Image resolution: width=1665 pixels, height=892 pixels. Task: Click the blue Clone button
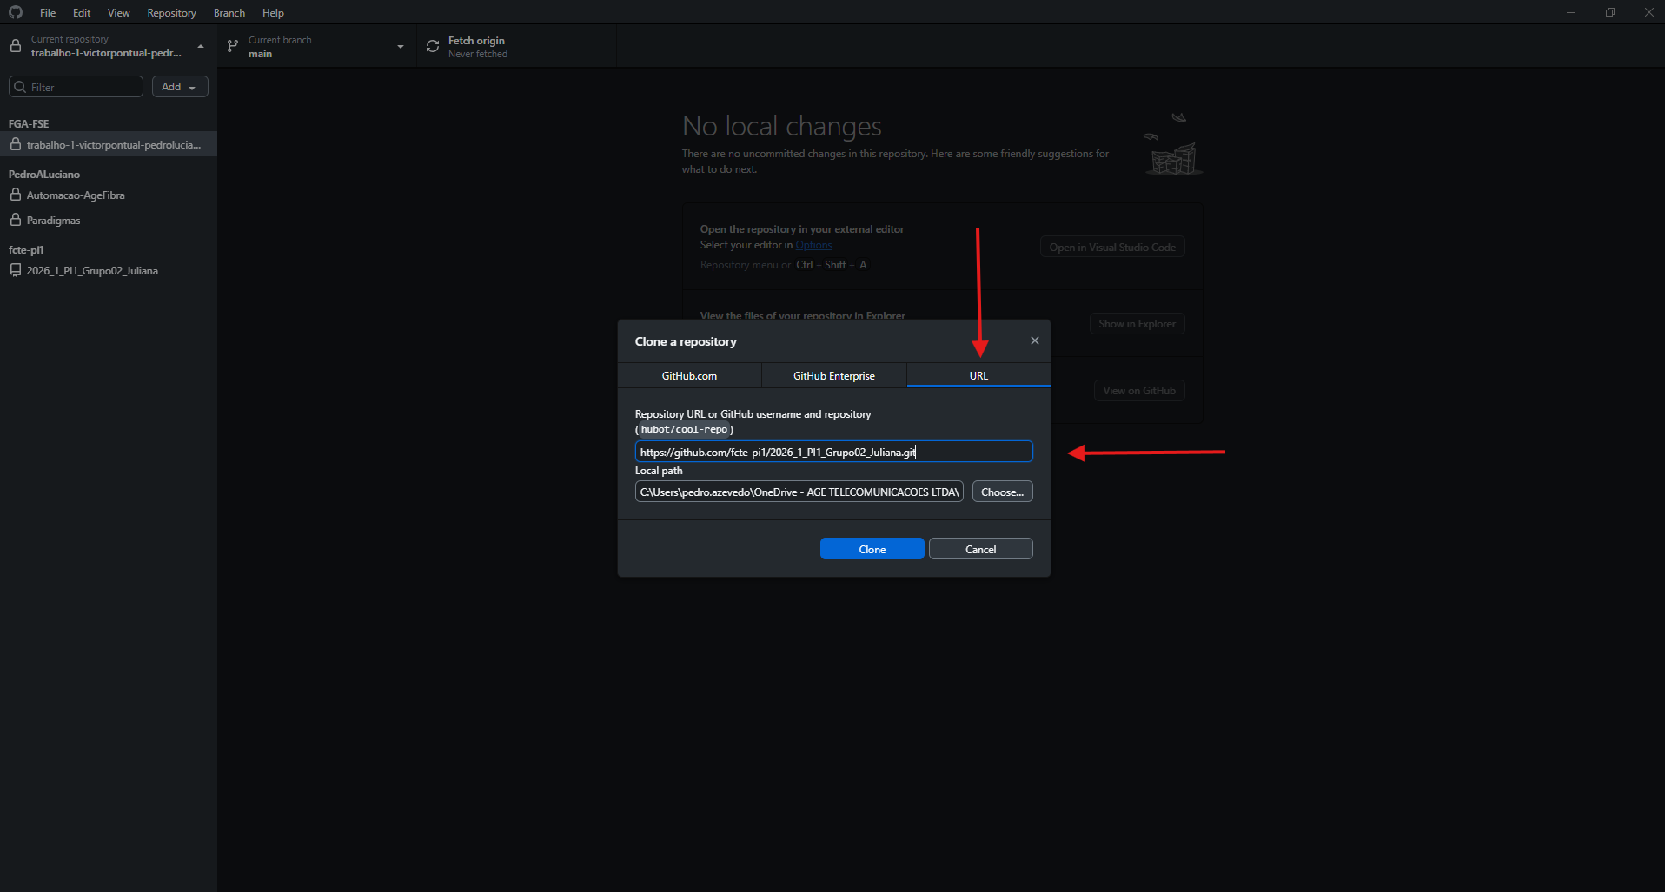click(x=872, y=549)
